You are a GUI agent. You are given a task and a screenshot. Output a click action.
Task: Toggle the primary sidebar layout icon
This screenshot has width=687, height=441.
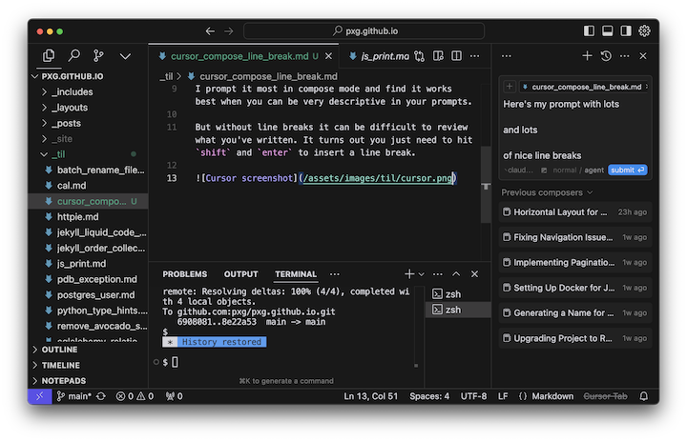590,31
